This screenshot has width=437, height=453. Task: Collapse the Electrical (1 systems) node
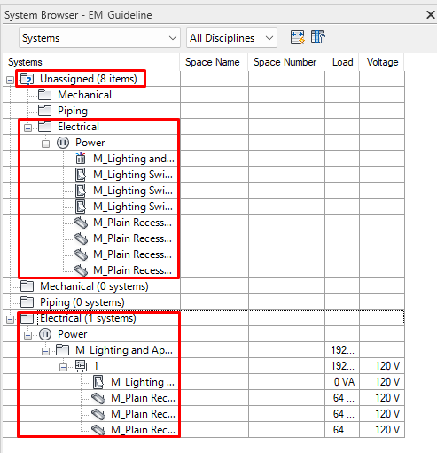10,319
